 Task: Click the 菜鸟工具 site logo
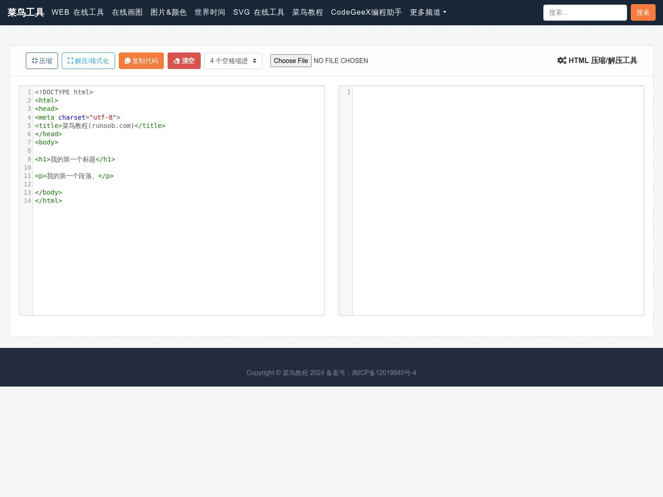pyautogui.click(x=26, y=12)
